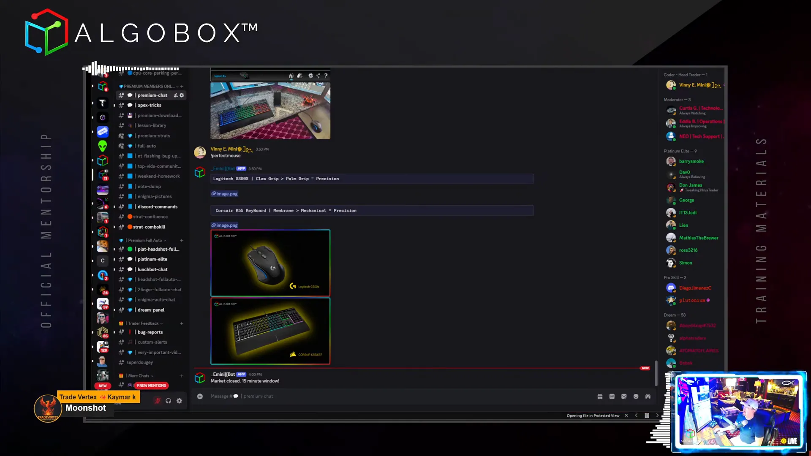Select the server icon labeled C

(x=103, y=261)
